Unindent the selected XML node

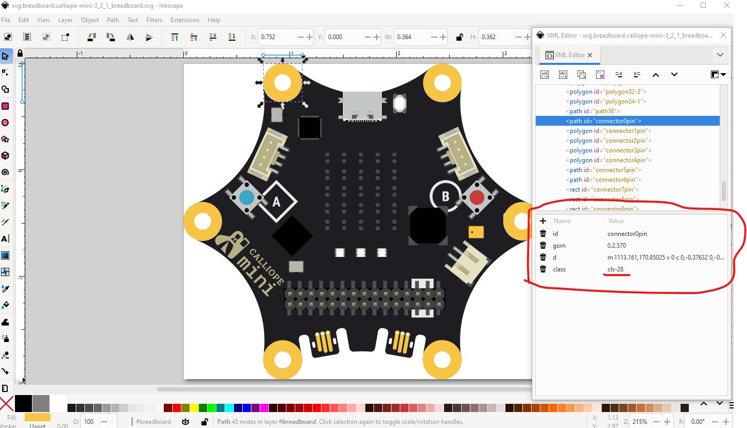click(619, 75)
